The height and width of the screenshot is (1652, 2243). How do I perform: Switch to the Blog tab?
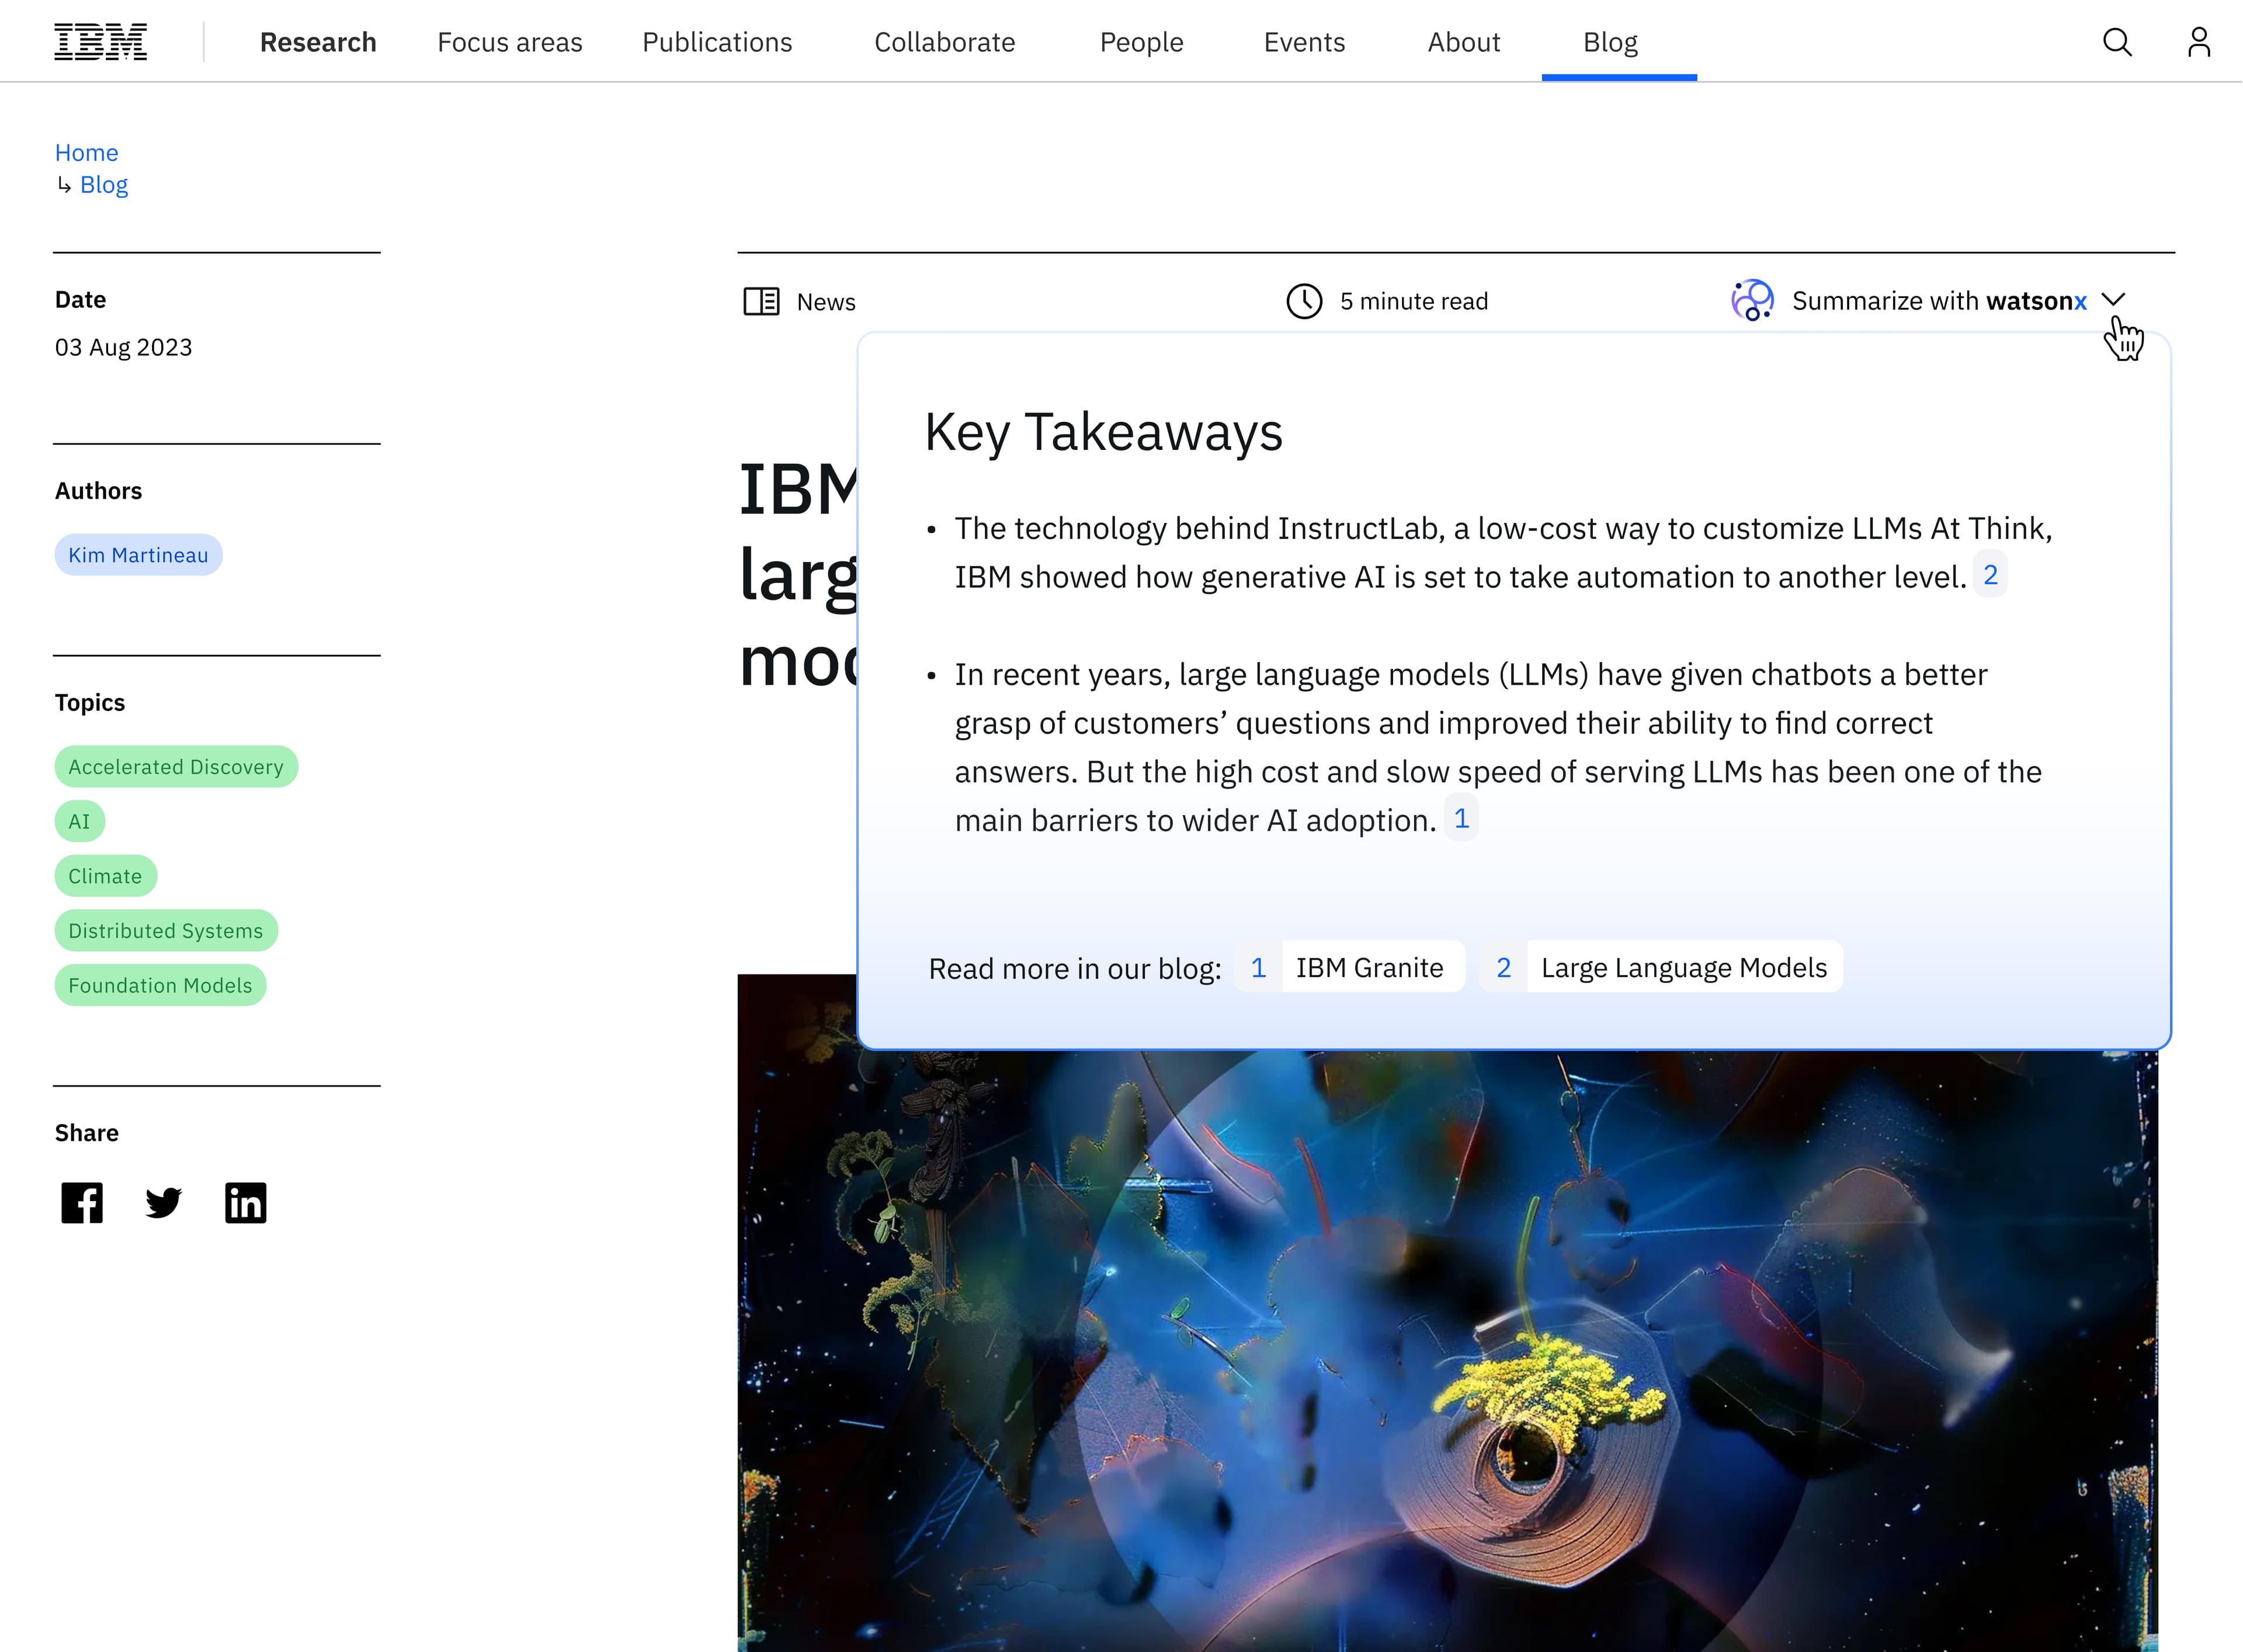coord(1609,42)
